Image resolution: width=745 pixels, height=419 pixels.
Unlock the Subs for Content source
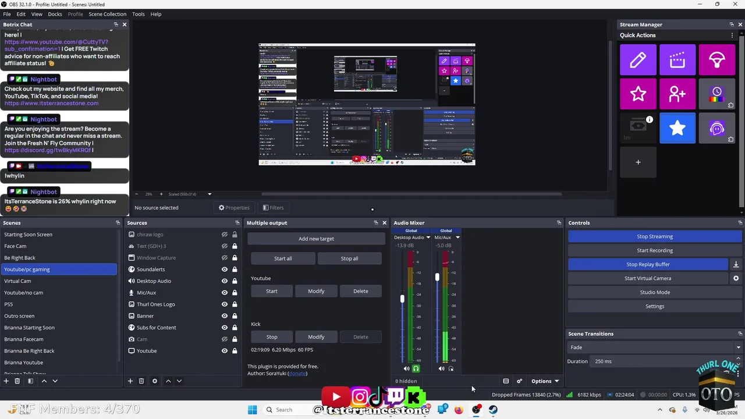coord(235,328)
